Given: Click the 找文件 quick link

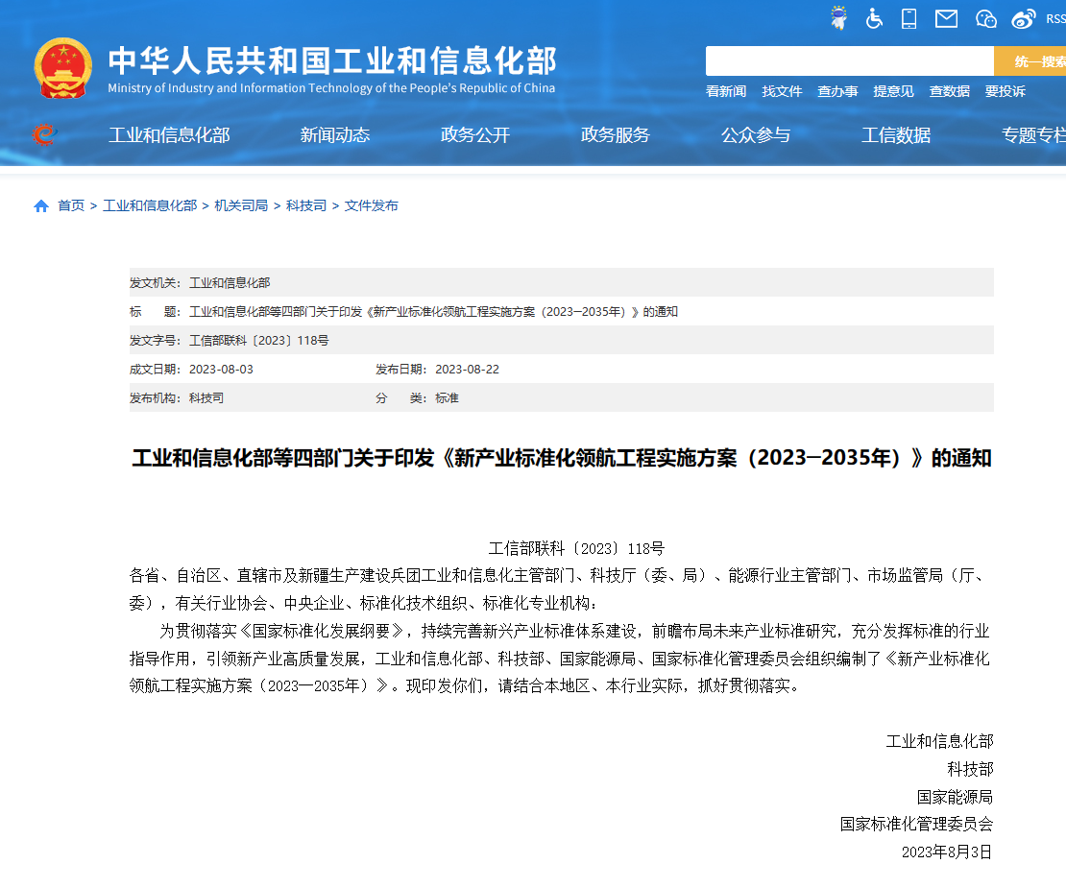Looking at the screenshot, I should click(x=782, y=91).
